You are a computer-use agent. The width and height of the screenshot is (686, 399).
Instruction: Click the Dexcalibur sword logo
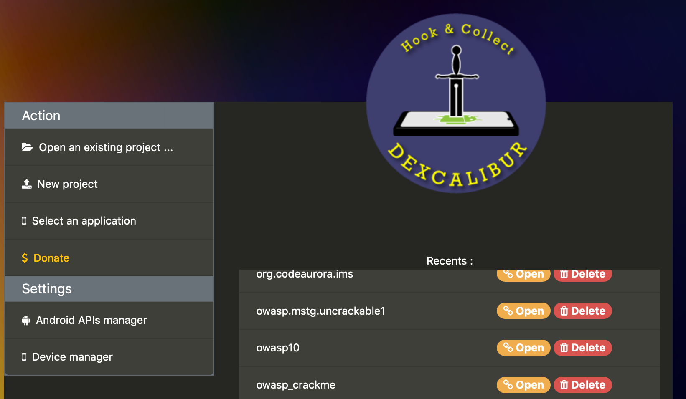[x=456, y=104]
